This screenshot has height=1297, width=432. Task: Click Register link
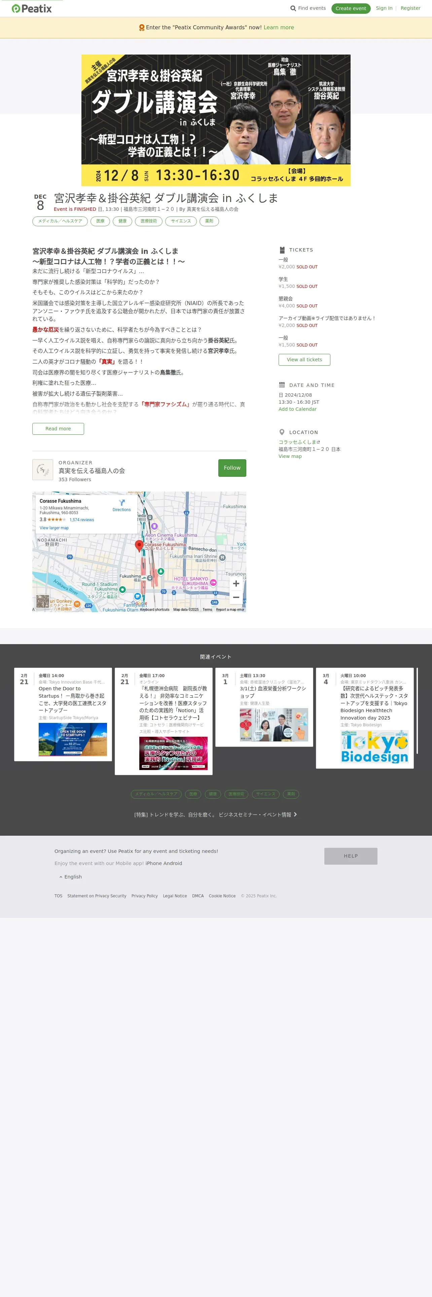pos(410,8)
